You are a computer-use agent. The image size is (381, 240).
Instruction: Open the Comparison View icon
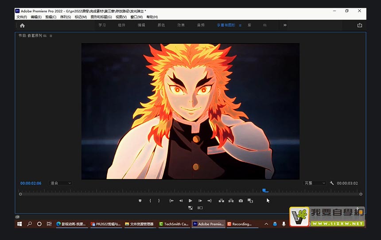[x=250, y=201]
